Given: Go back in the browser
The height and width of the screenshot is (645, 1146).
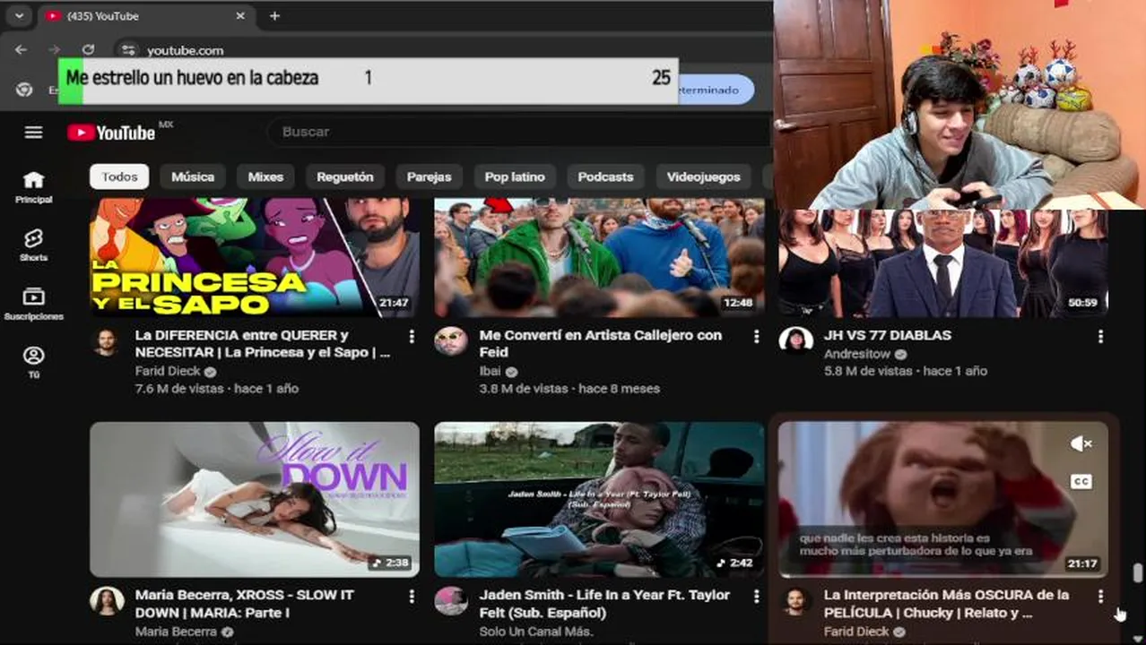Looking at the screenshot, I should click(21, 50).
